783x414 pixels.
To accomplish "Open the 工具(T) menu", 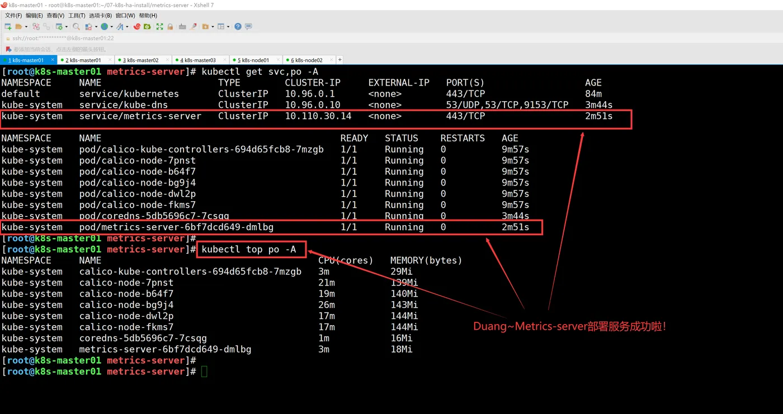I will click(x=77, y=16).
